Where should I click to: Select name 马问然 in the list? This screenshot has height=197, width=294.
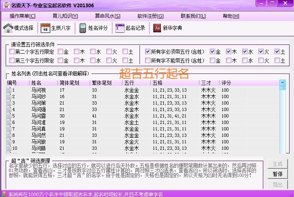39,135
